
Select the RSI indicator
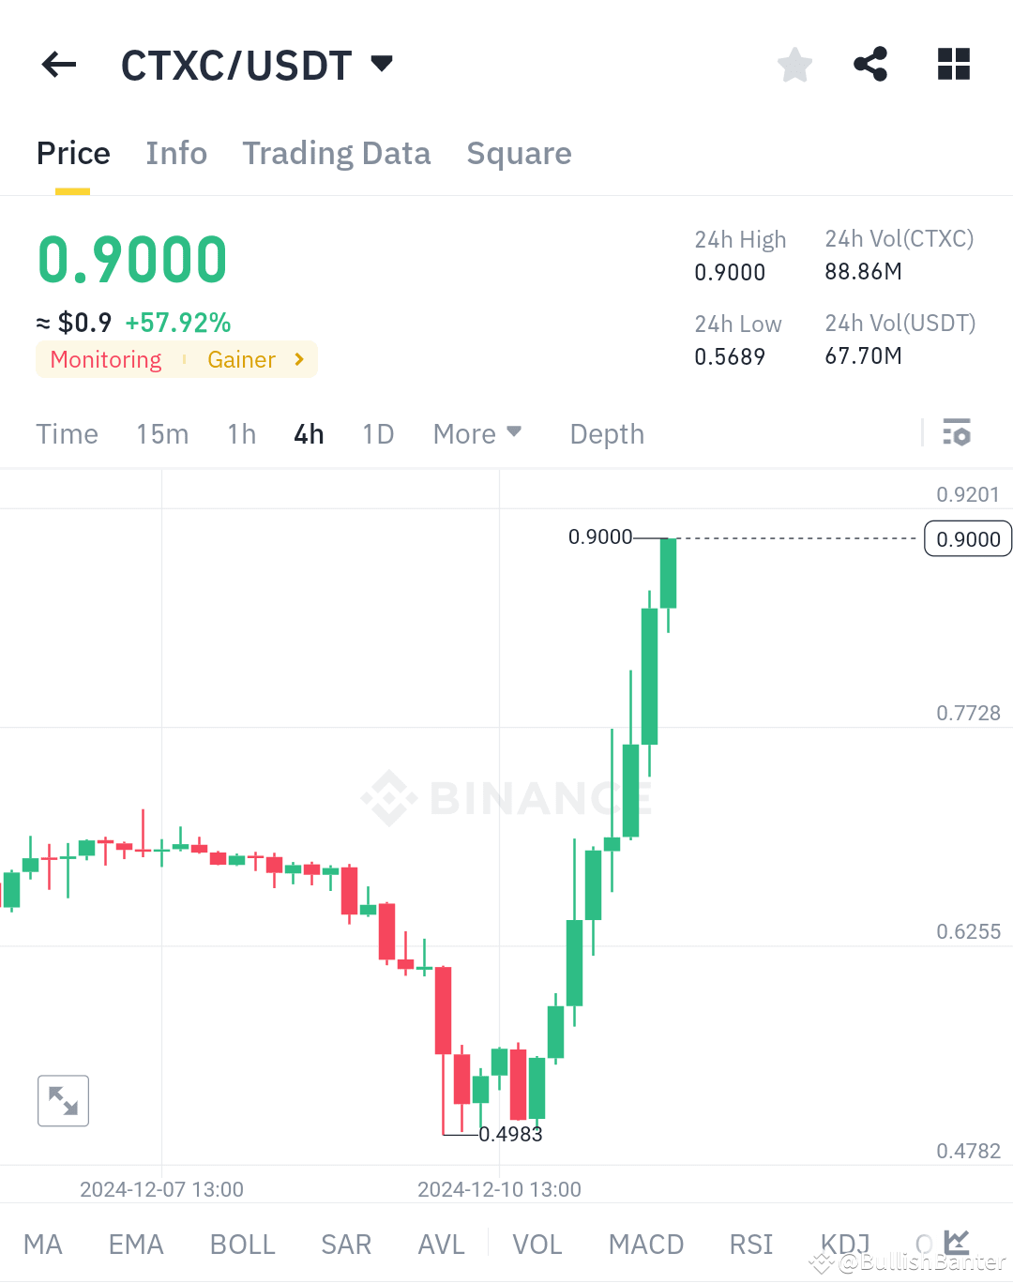(x=750, y=1244)
